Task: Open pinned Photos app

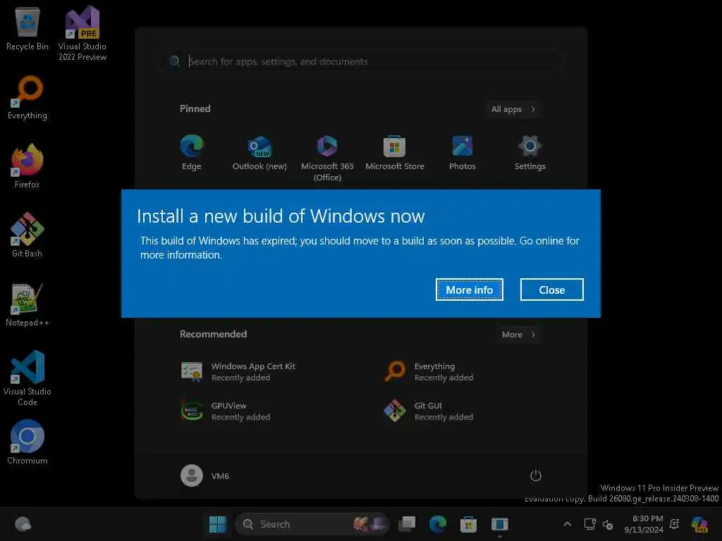Action: (463, 153)
